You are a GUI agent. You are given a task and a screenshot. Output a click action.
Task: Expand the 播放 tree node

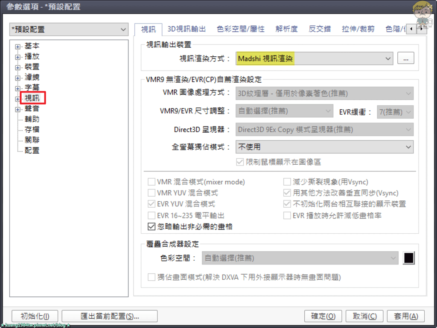pos(17,57)
